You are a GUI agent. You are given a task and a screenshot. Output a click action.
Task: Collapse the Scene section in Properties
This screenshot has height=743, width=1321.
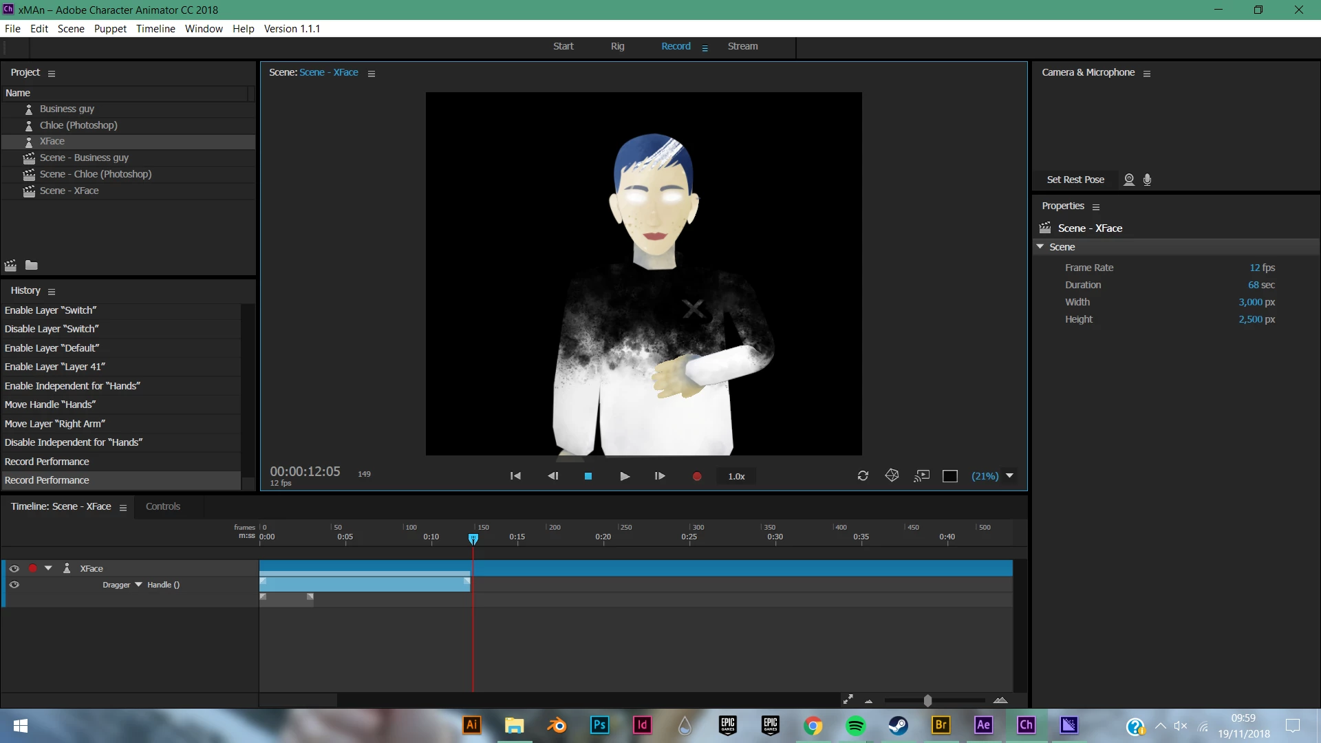(1040, 247)
